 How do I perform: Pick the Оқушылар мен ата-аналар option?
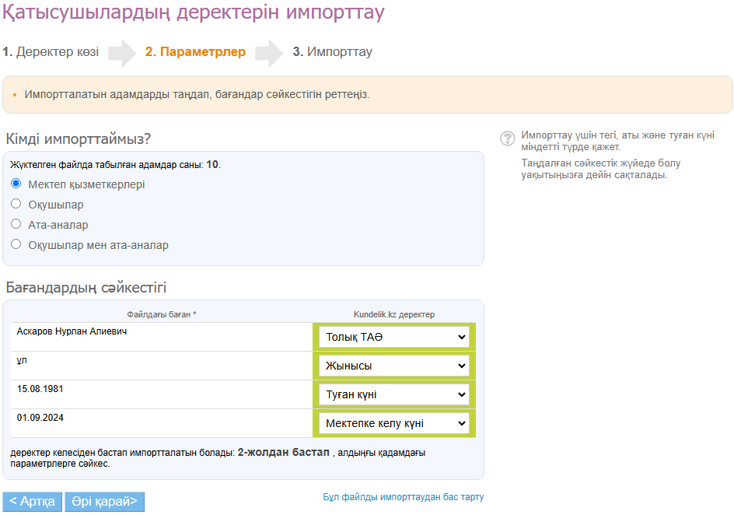point(16,245)
